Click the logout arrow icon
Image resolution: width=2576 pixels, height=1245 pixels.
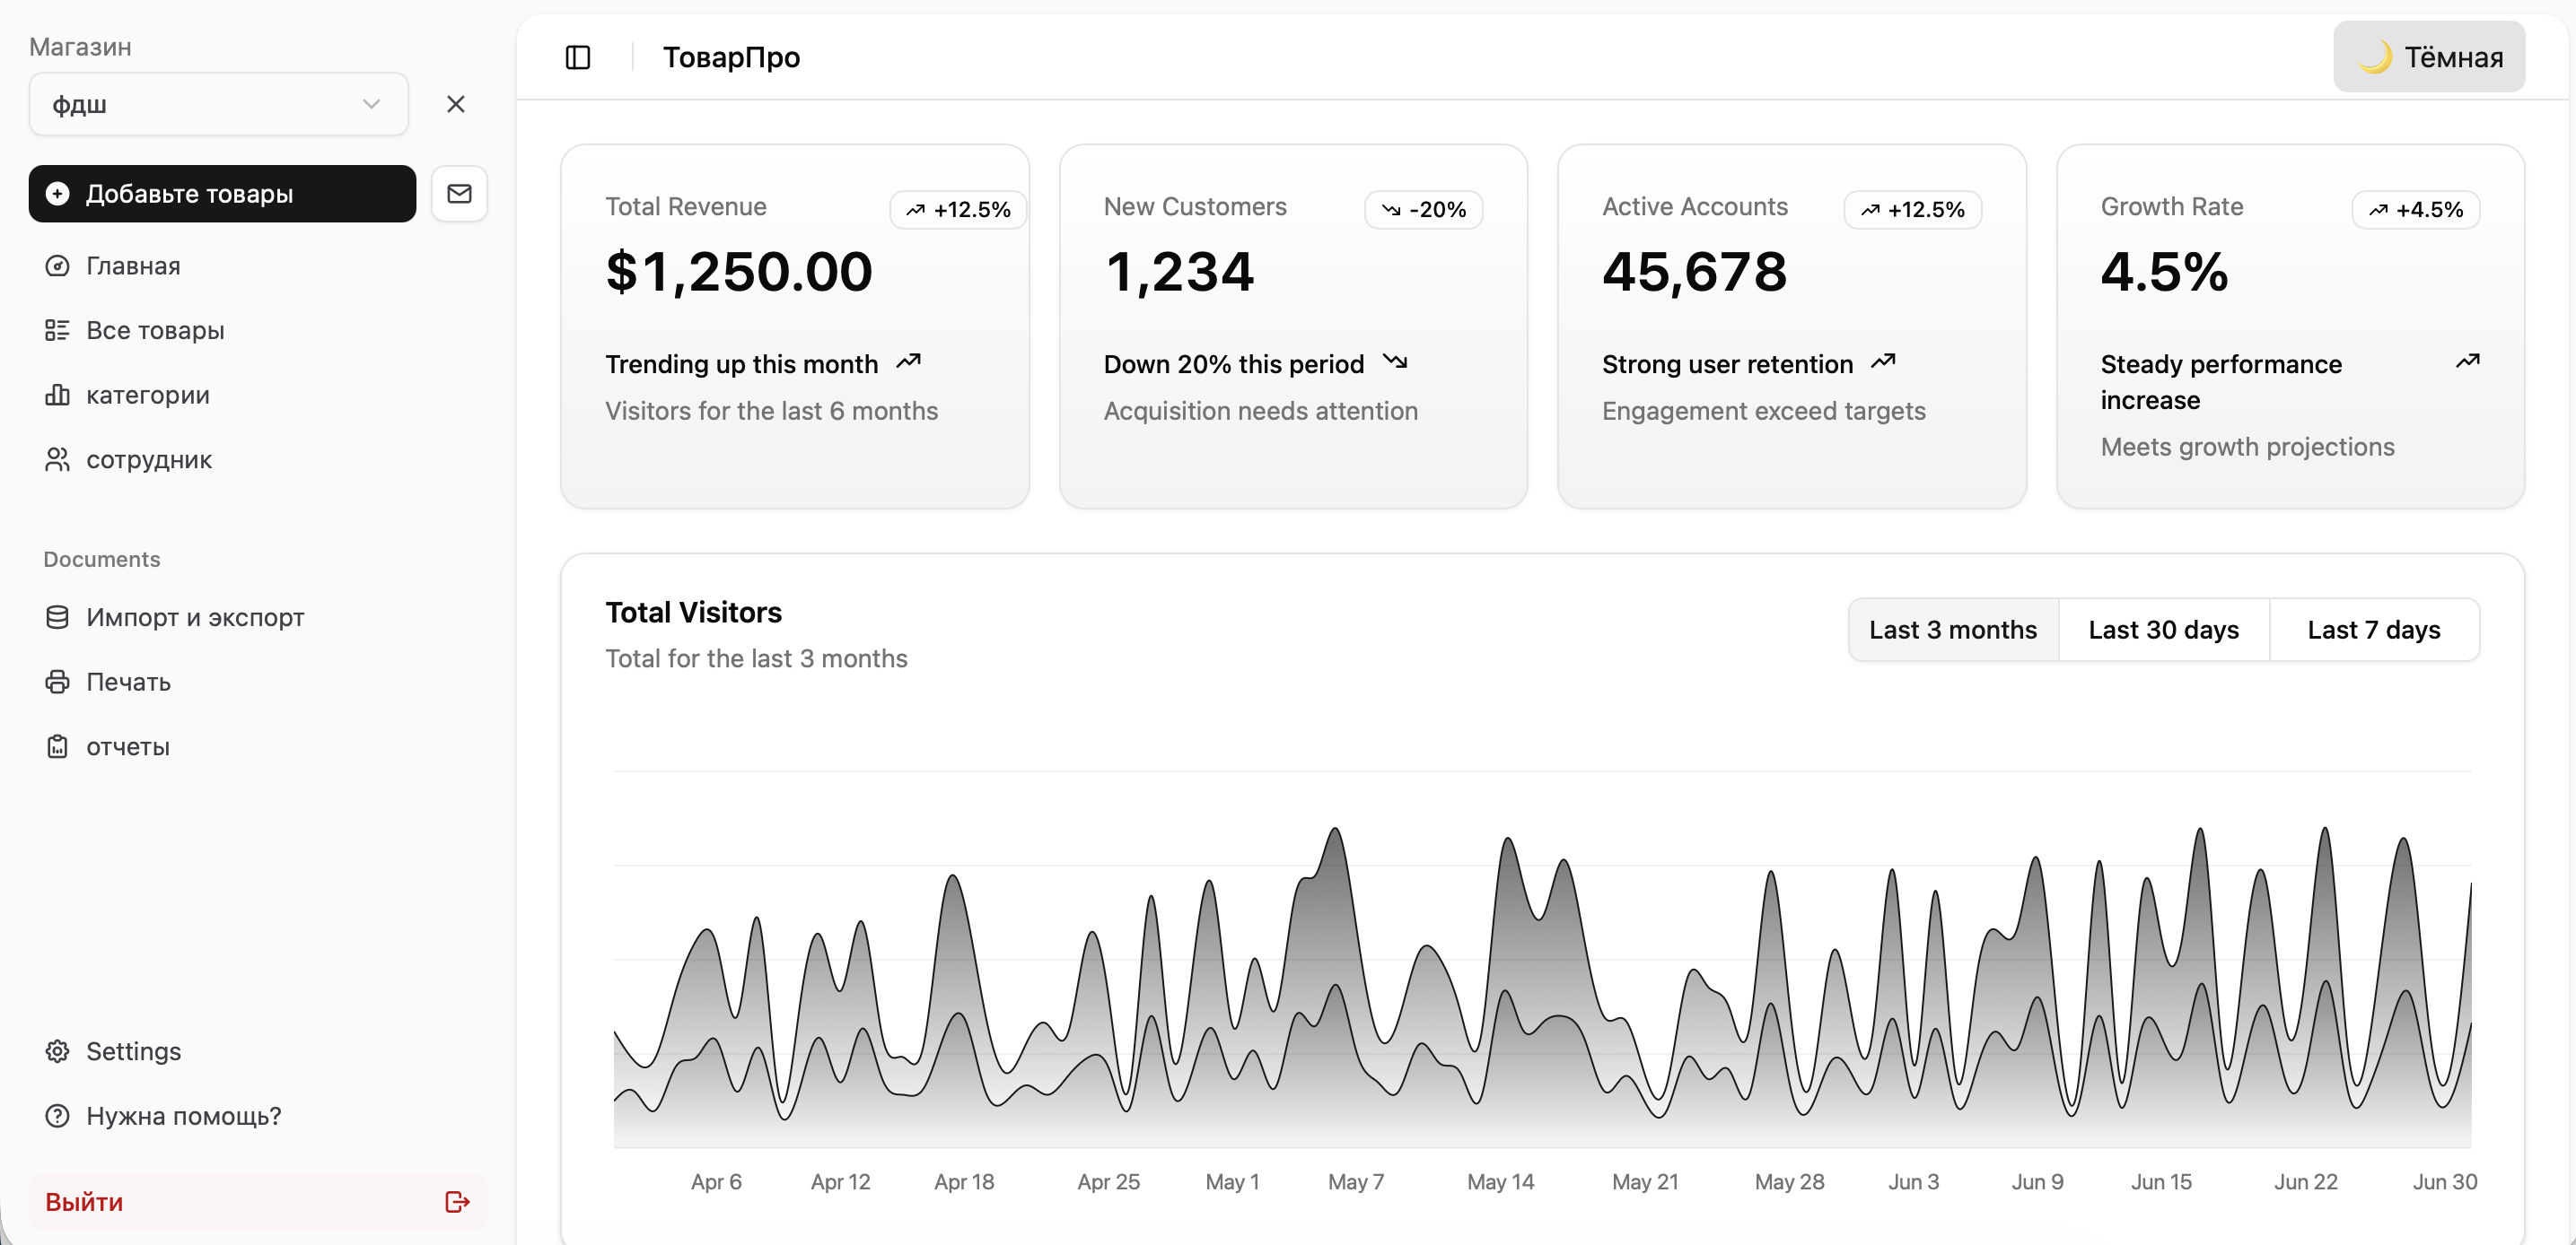(457, 1202)
